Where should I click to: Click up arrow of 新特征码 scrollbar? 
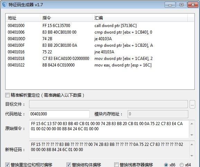[x=192, y=144]
